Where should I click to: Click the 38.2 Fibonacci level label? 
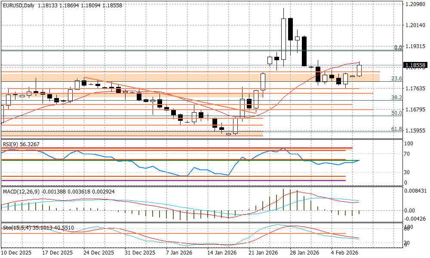click(396, 98)
